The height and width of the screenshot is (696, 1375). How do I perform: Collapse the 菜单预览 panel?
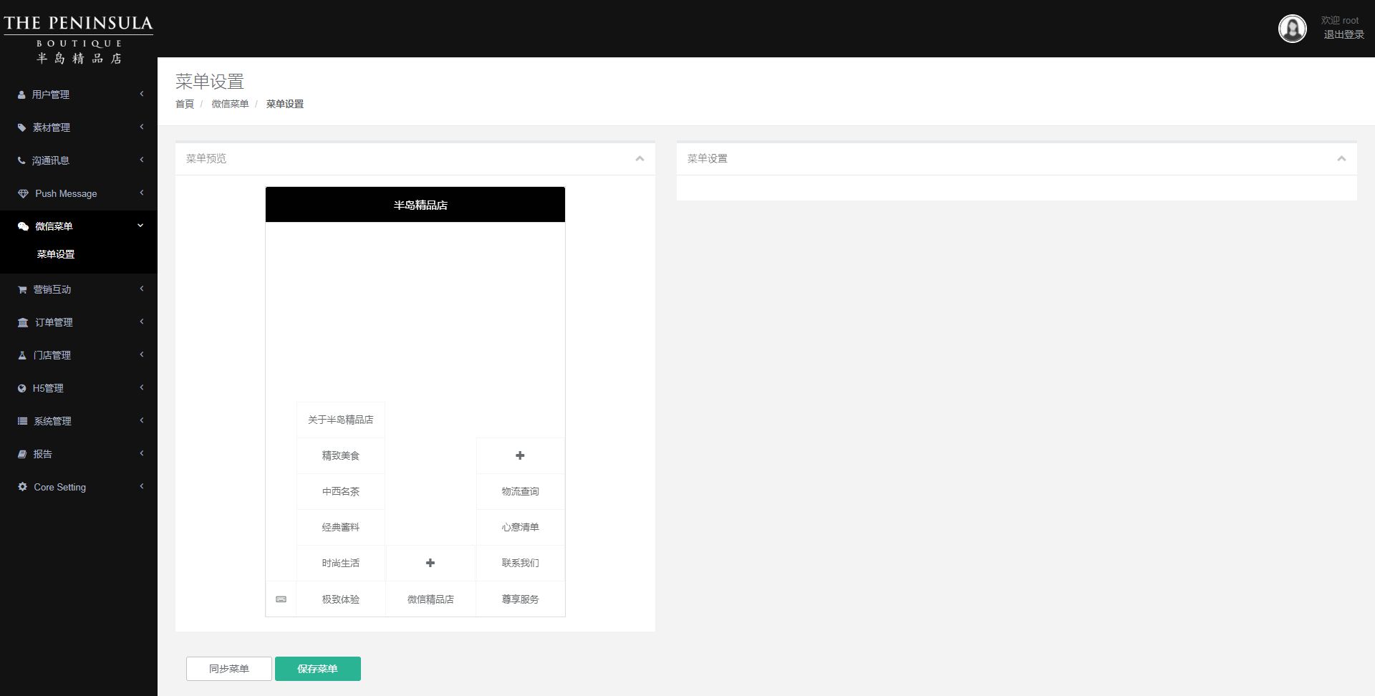[x=640, y=159]
